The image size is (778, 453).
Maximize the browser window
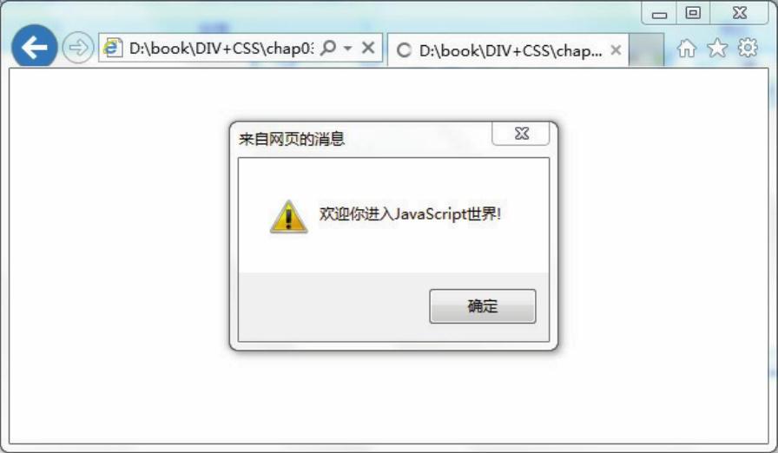(693, 13)
